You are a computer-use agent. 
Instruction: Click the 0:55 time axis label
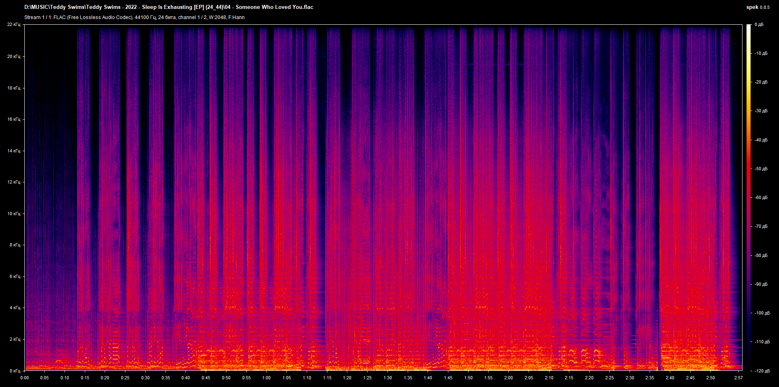246,378
